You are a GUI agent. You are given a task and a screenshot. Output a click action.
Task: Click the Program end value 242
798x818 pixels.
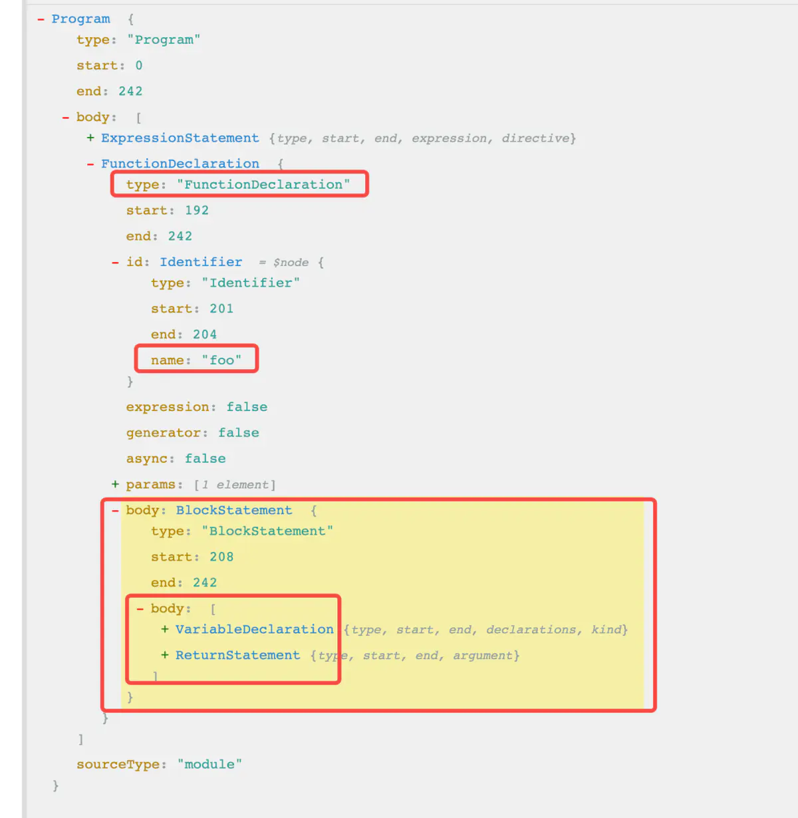130,92
